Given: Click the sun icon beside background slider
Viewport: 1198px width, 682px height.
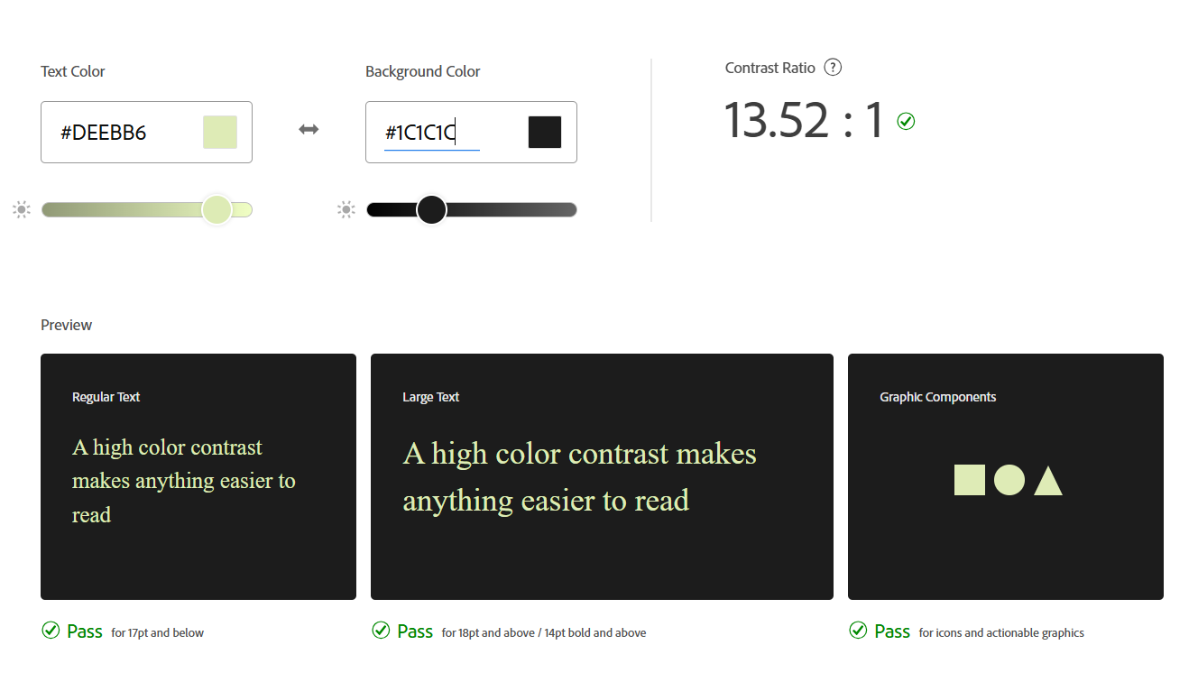Looking at the screenshot, I should (346, 210).
